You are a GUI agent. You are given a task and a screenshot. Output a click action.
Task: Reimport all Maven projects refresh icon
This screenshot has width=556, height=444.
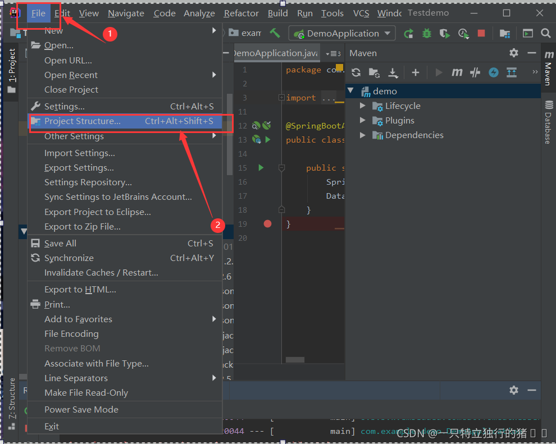(x=356, y=72)
